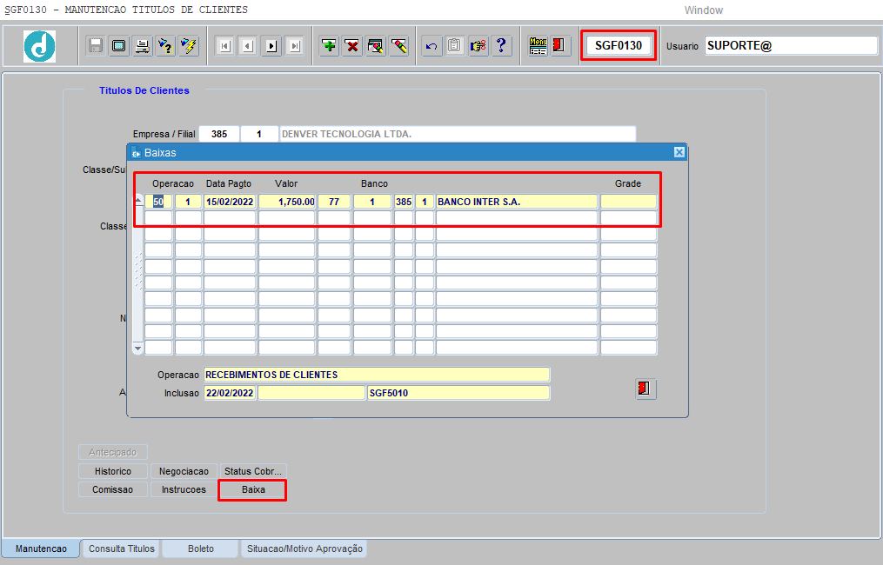Click the empty field beside Inclusao date

[311, 393]
